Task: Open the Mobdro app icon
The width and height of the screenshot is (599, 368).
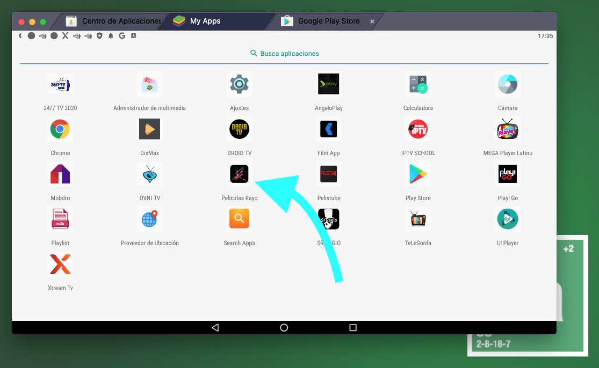Action: (60, 174)
